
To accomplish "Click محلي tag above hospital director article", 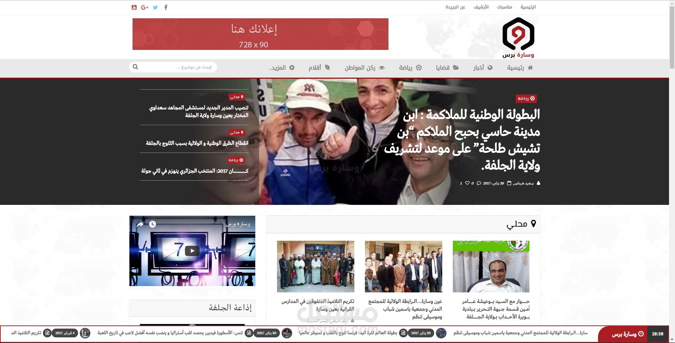I will tap(237, 97).
